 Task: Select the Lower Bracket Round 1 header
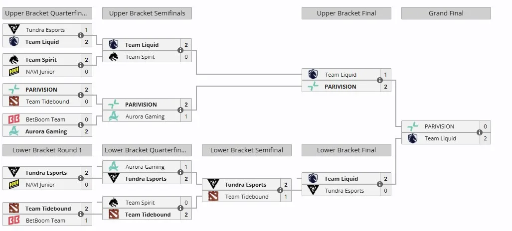[x=47, y=150]
